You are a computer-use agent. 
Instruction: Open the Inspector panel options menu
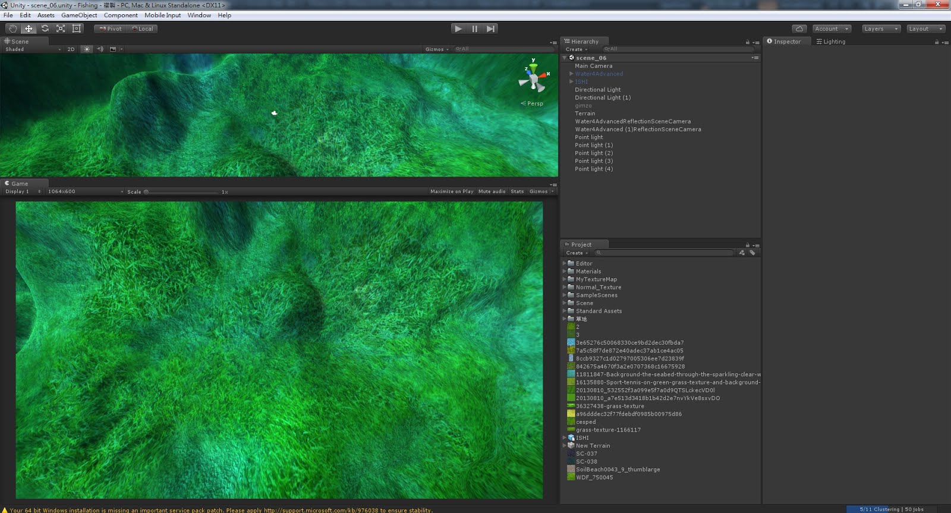tap(945, 42)
